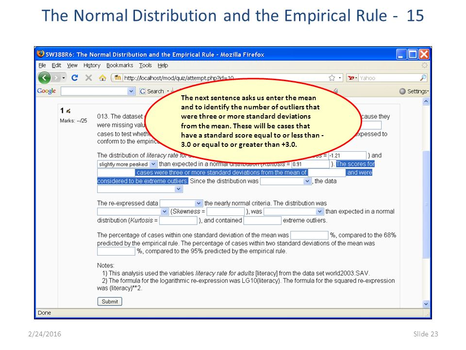
Task: Click the Yahoo search magnifier icon
Action: click(x=423, y=78)
